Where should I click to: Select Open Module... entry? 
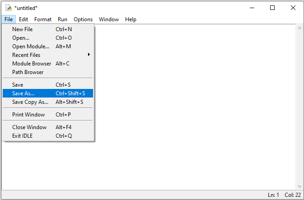click(48, 47)
